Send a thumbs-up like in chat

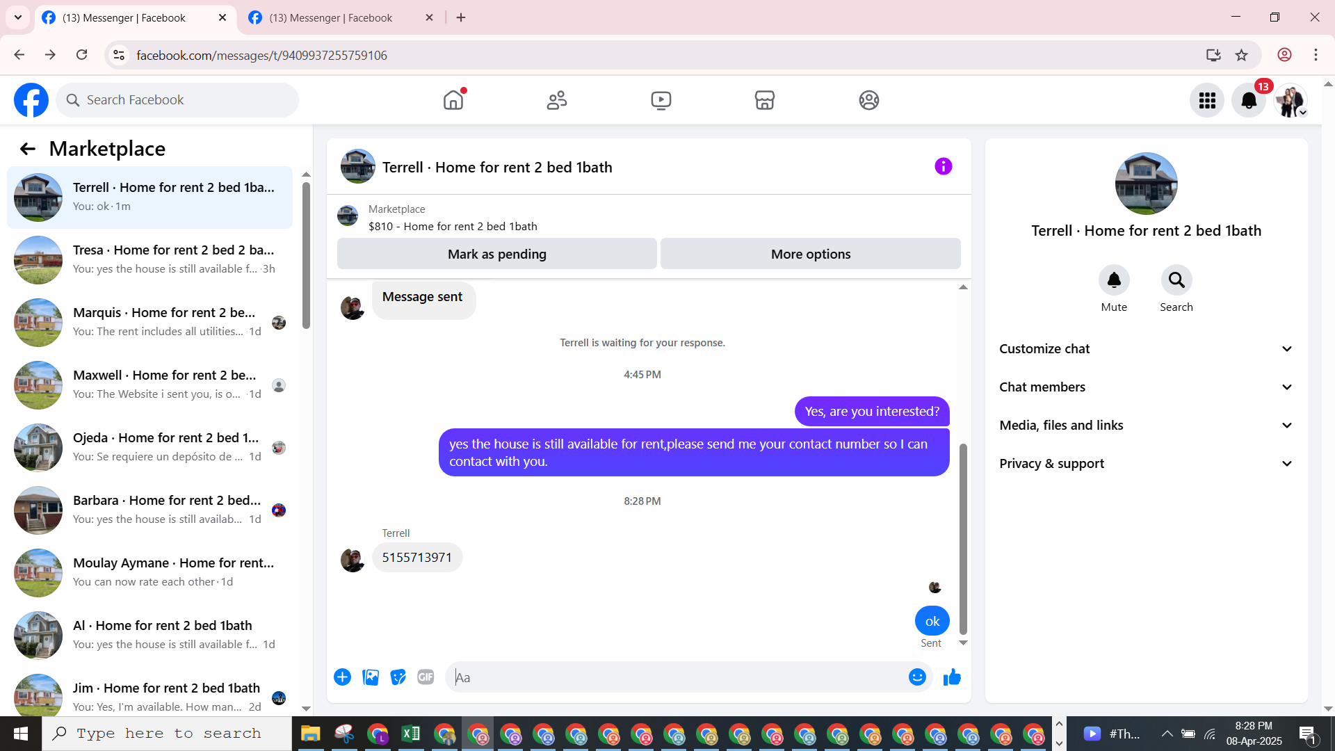pos(952,677)
